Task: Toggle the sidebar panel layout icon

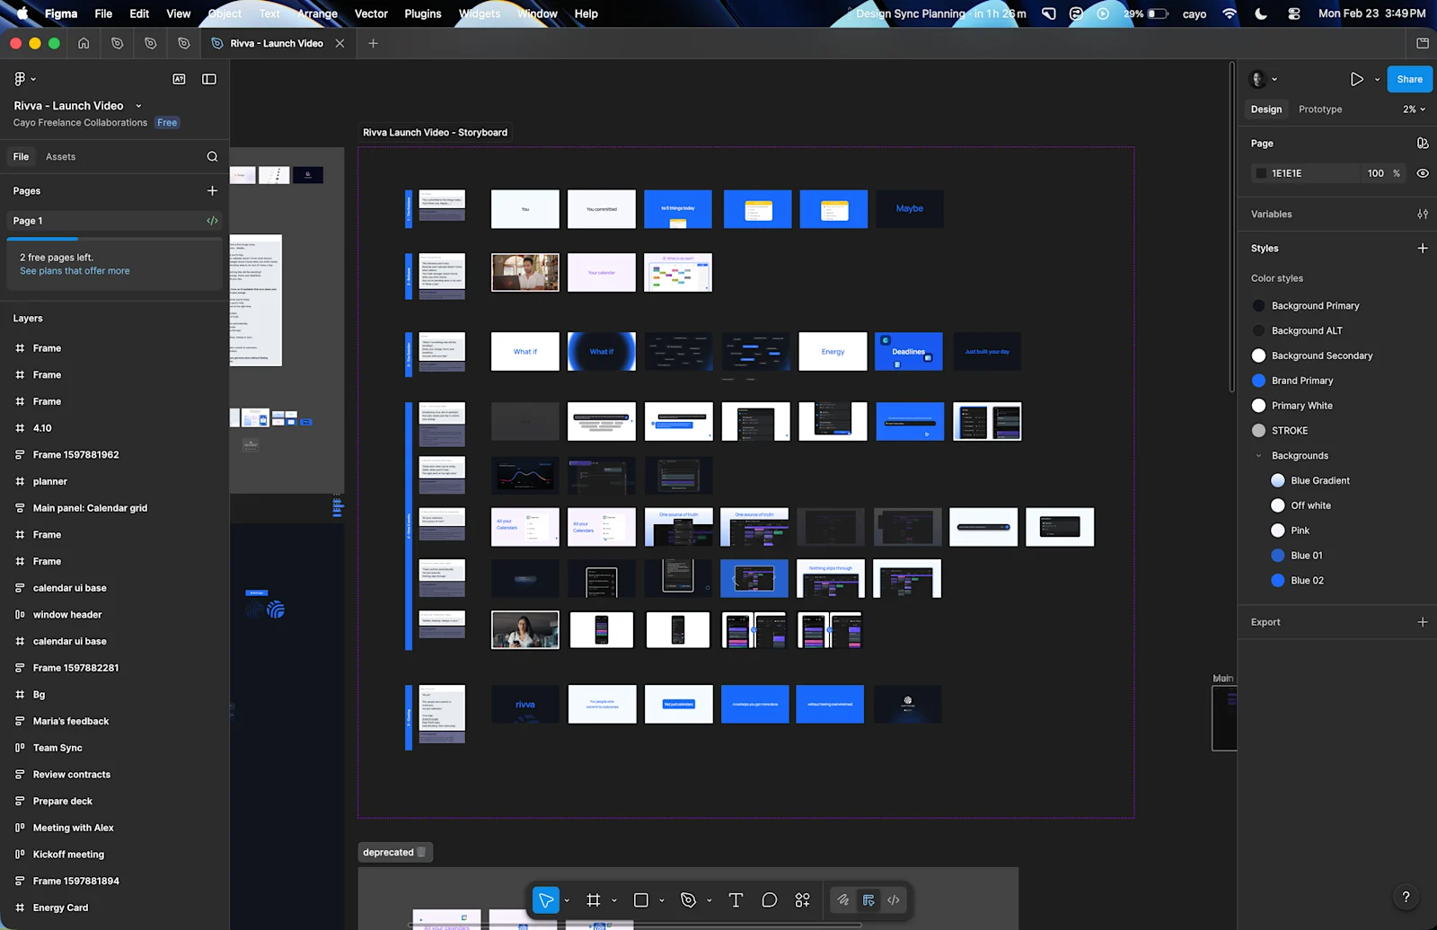Action: [x=209, y=79]
